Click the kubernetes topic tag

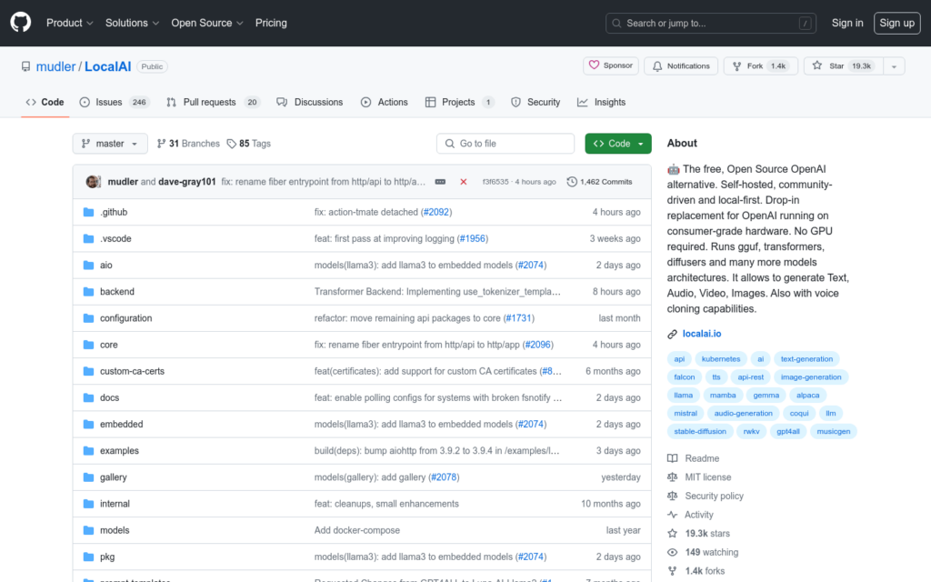(x=721, y=358)
